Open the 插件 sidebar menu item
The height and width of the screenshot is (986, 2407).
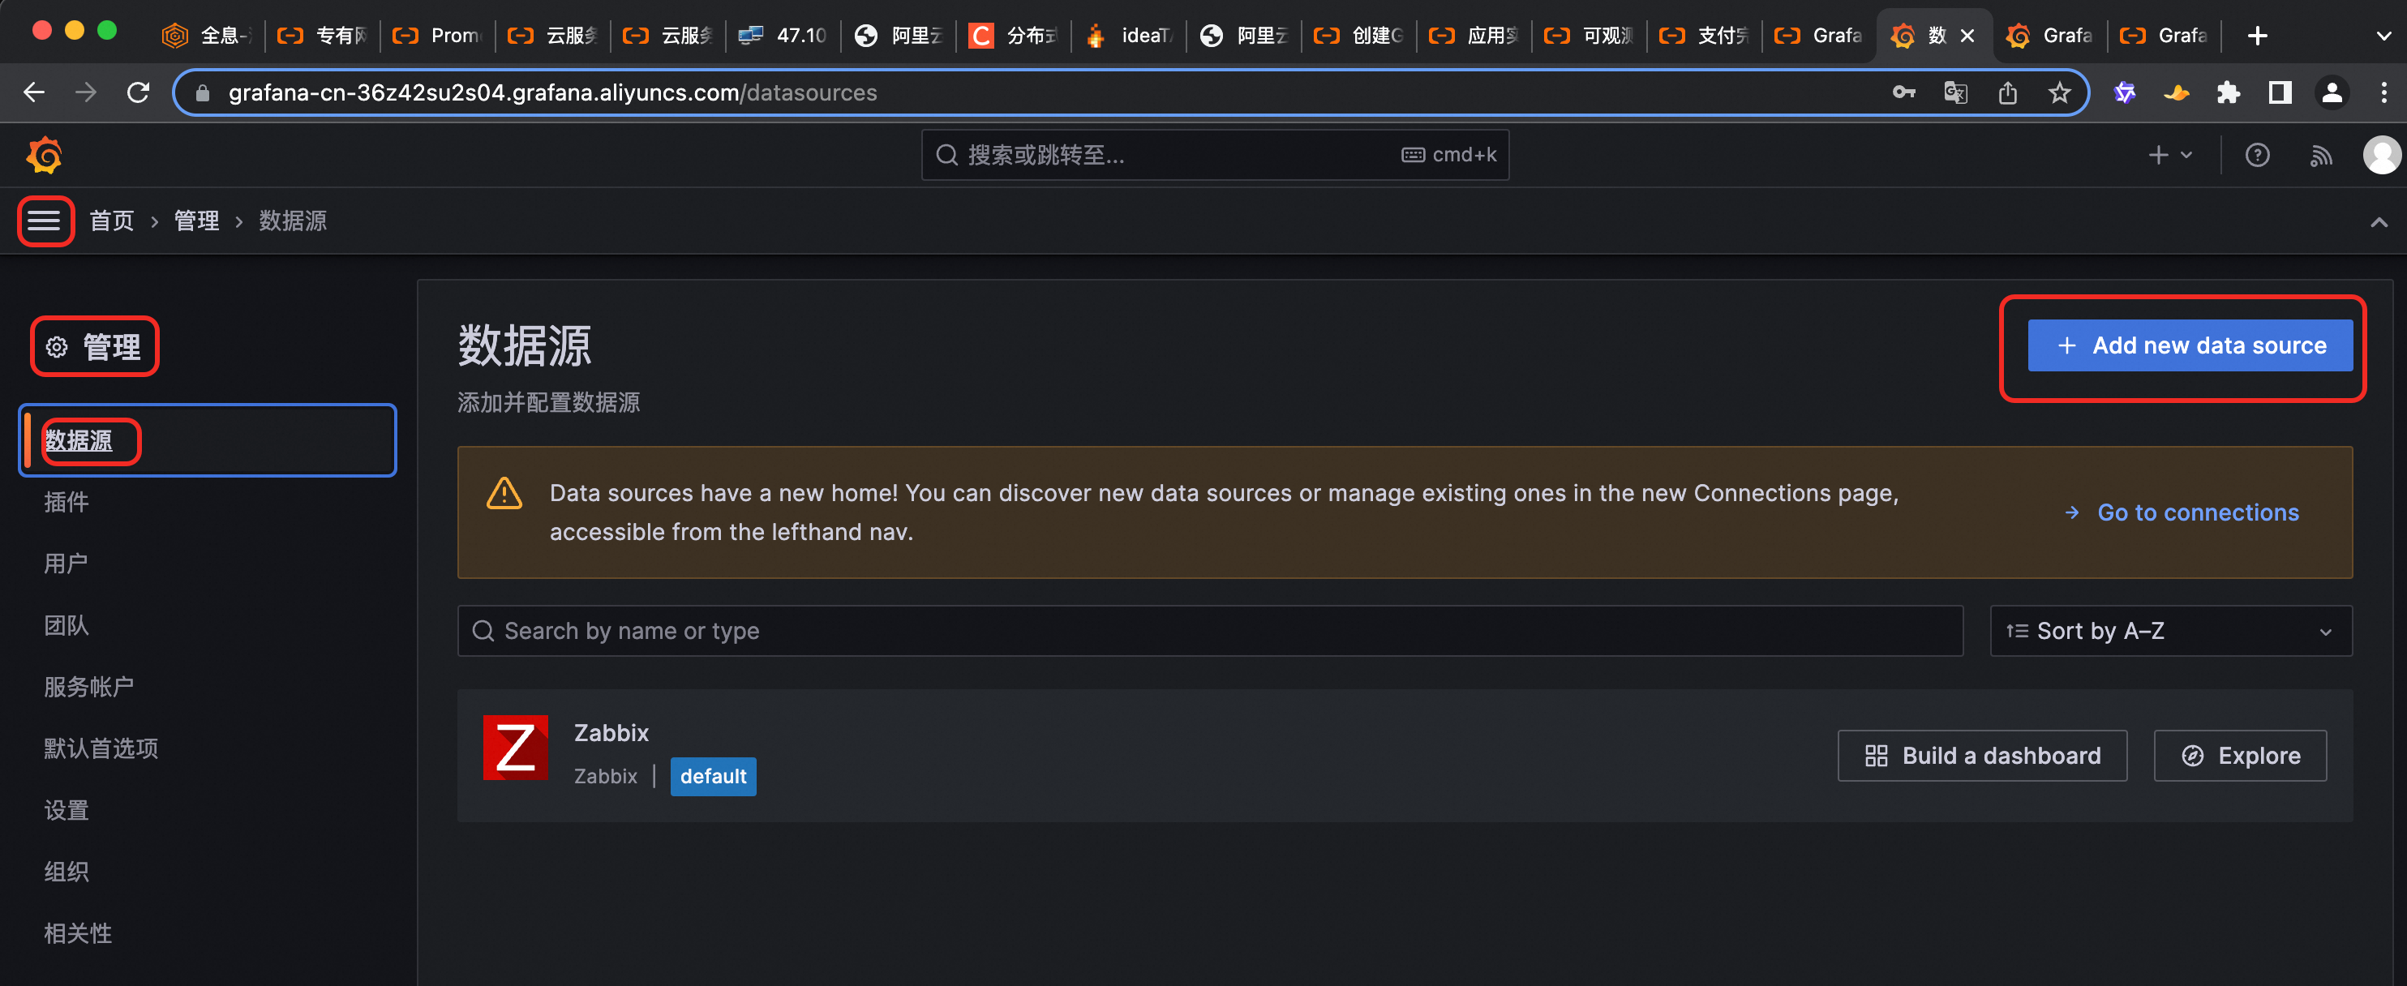67,502
